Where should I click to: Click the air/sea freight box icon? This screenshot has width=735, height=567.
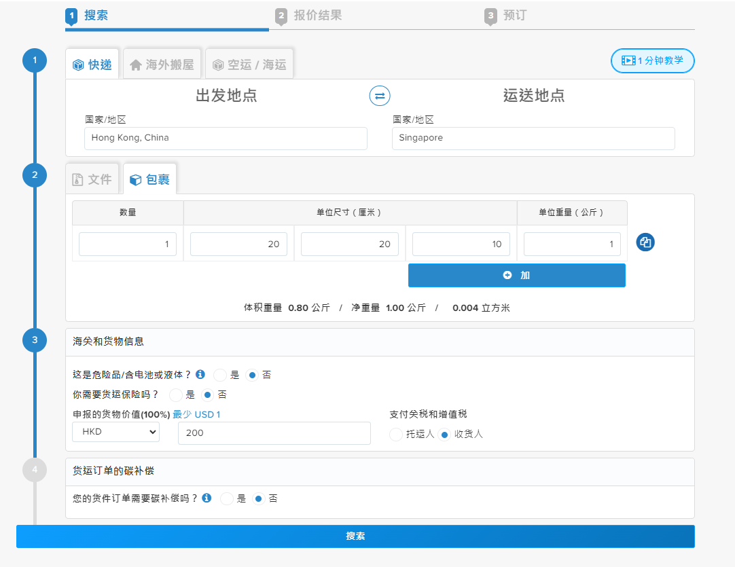tap(218, 65)
